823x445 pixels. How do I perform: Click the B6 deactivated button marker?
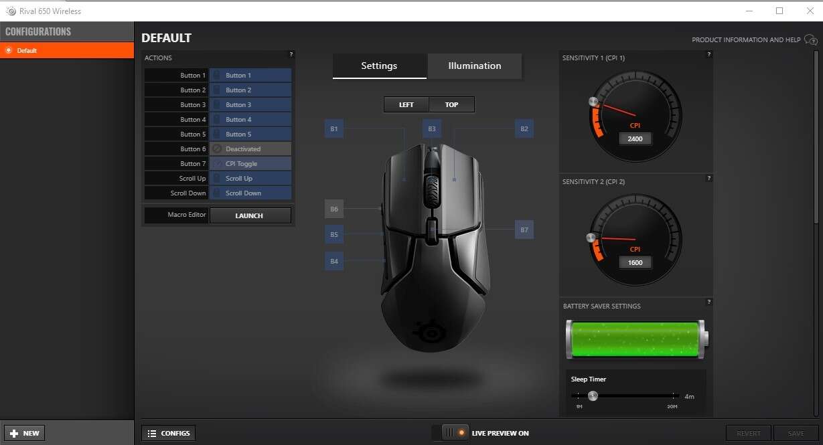tap(333, 209)
